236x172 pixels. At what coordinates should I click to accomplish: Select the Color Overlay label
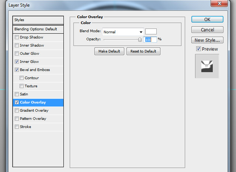point(33,102)
